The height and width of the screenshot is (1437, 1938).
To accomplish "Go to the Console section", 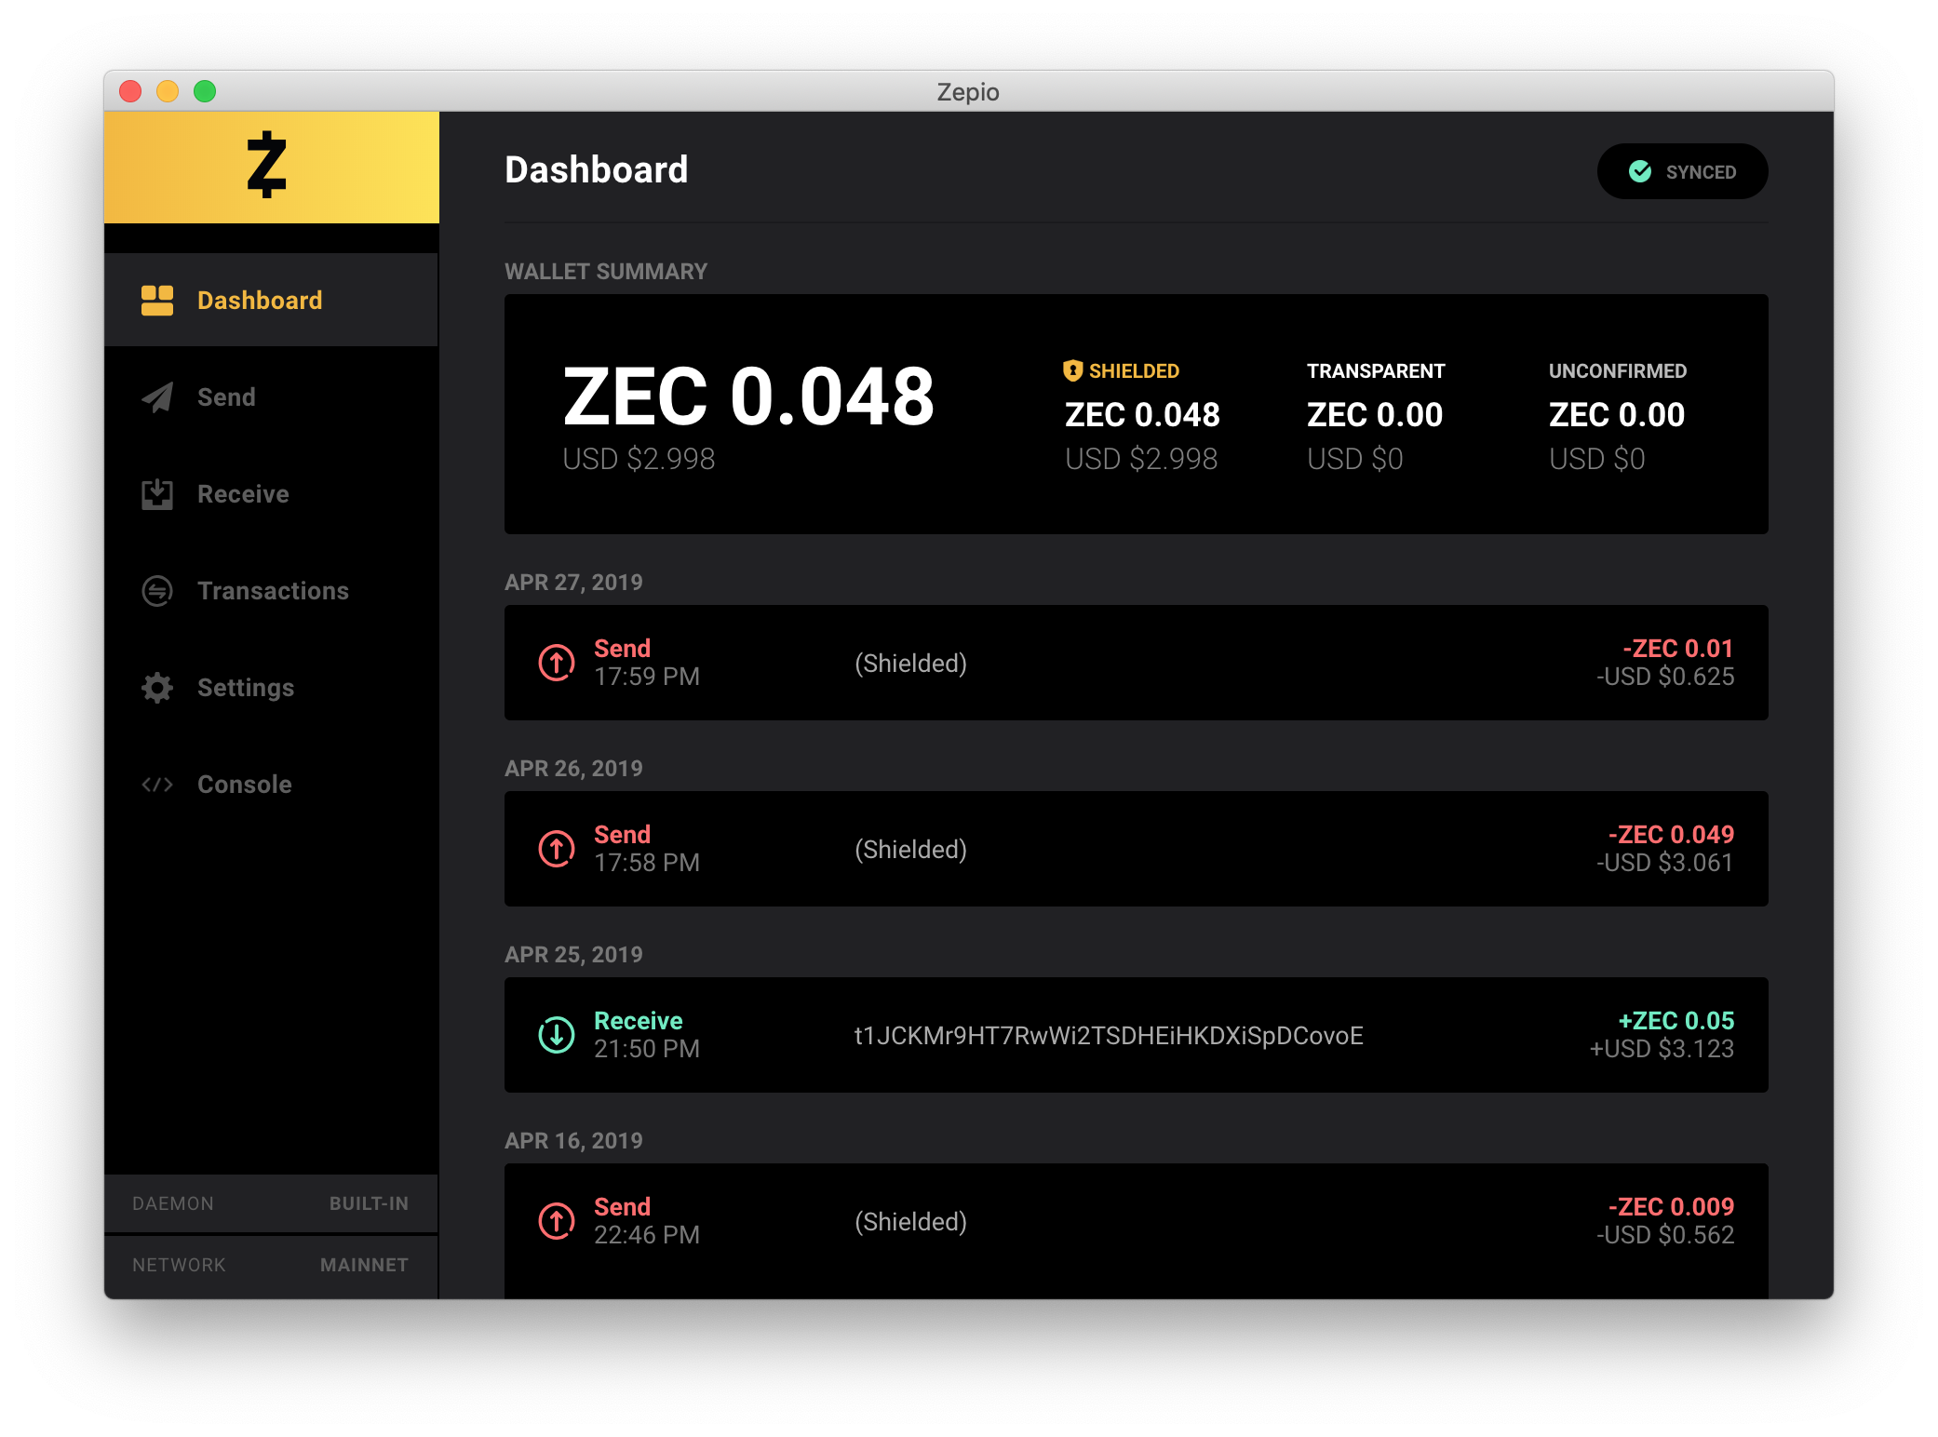I will (244, 785).
